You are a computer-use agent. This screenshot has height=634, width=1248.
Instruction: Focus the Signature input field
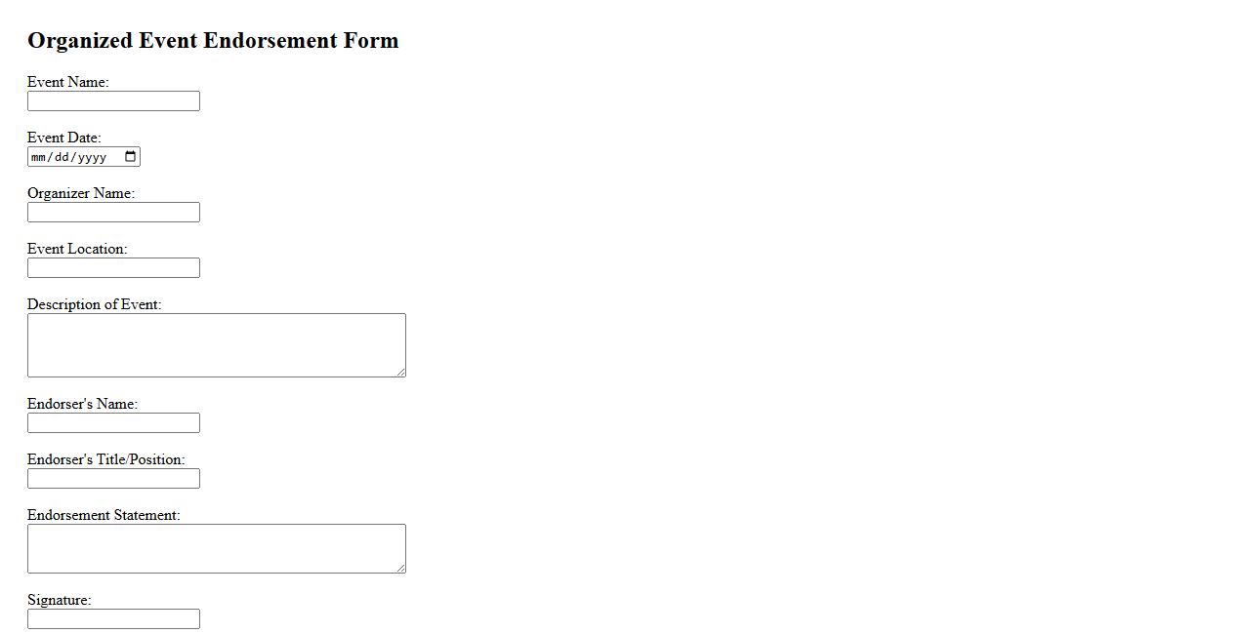113,619
